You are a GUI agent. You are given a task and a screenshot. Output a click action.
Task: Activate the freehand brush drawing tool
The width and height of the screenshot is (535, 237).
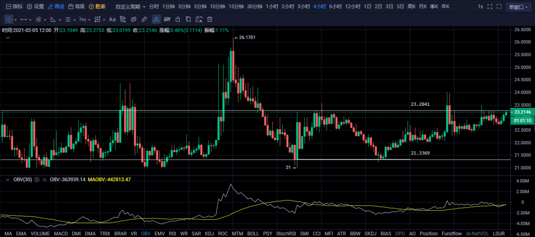click(x=156, y=19)
